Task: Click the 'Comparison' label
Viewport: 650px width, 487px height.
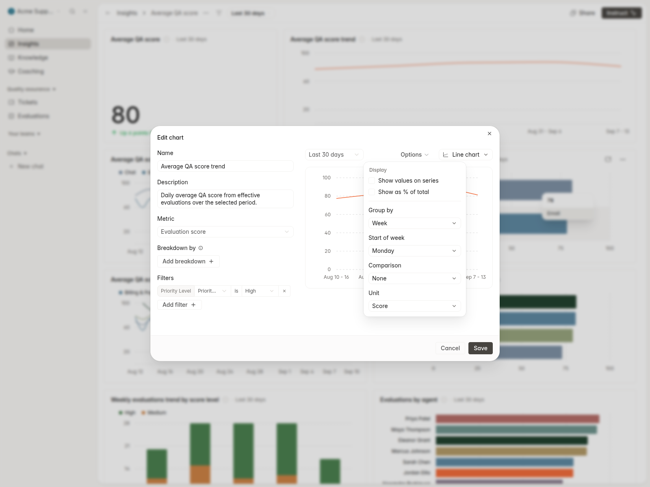Action: 385,265
